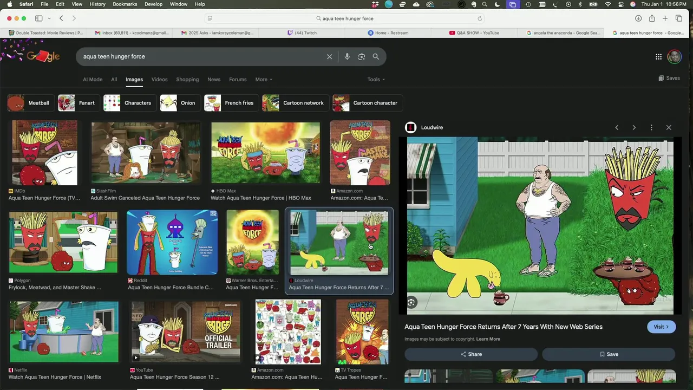693x390 pixels.
Task: Show previous image in preview panel
Action: pos(617,127)
